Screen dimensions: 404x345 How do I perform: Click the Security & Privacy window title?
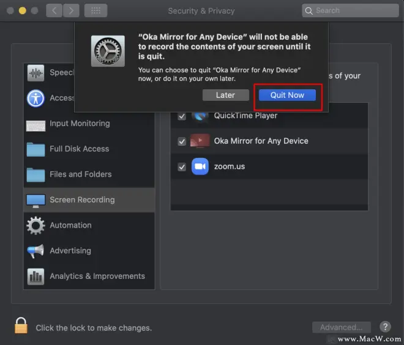tap(201, 11)
